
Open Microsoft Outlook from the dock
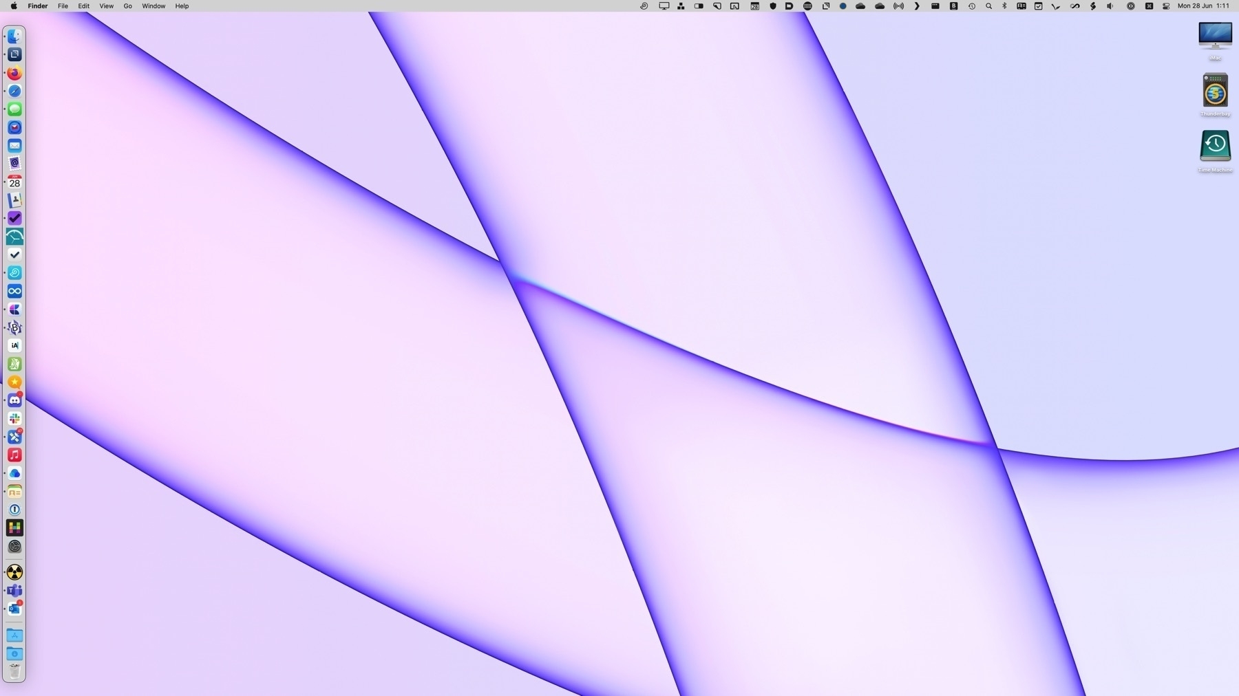coord(14,609)
